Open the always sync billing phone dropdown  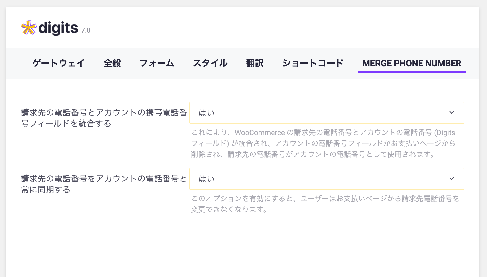[327, 179]
